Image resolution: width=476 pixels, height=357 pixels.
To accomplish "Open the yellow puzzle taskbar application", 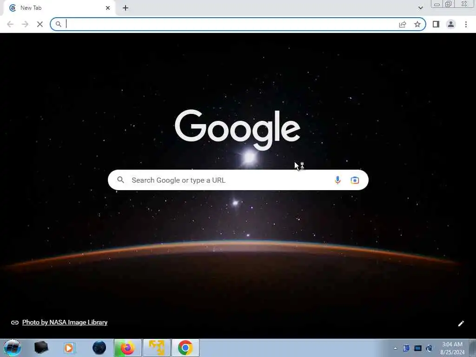I will coord(157,348).
